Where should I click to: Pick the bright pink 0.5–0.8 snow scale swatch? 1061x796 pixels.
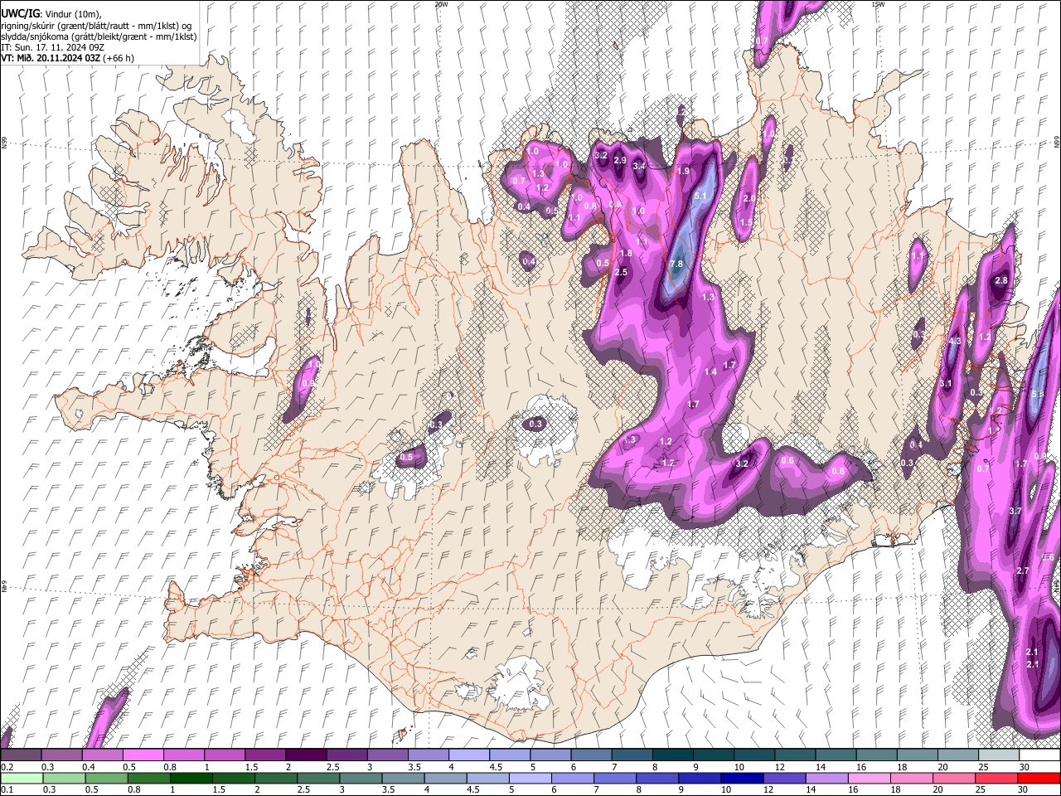coord(143,755)
